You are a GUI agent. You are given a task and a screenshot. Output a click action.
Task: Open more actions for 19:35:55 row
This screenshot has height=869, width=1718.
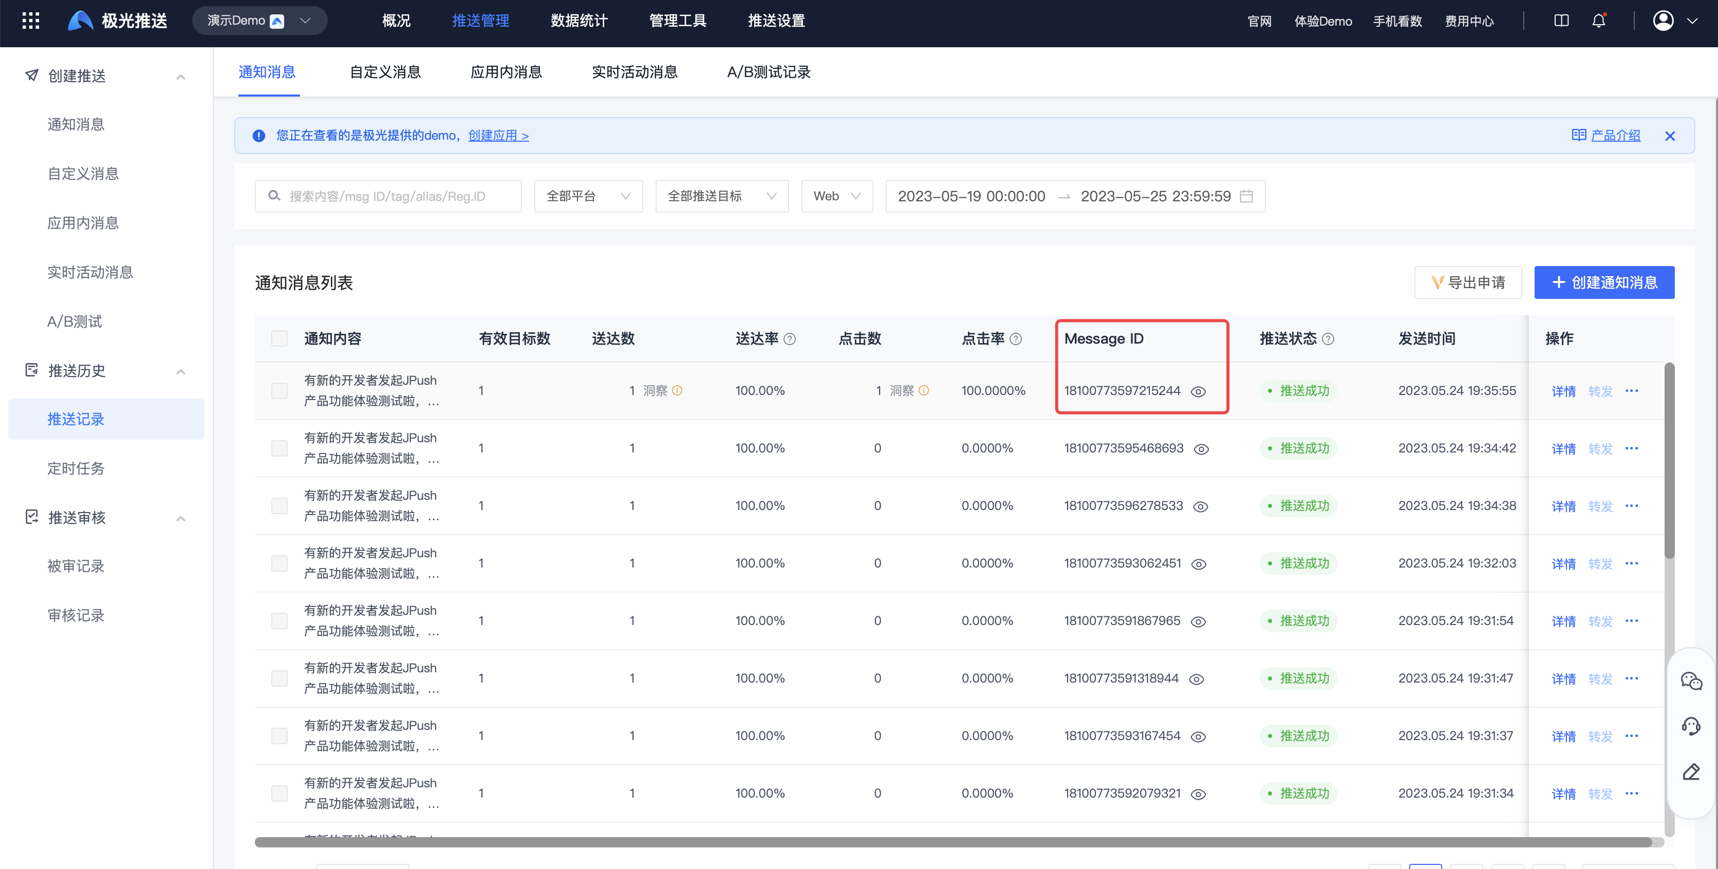point(1631,390)
